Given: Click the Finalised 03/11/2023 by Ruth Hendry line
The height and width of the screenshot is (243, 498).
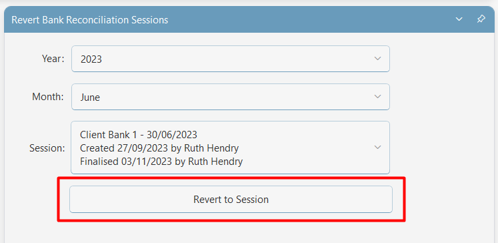Looking at the screenshot, I should point(161,162).
